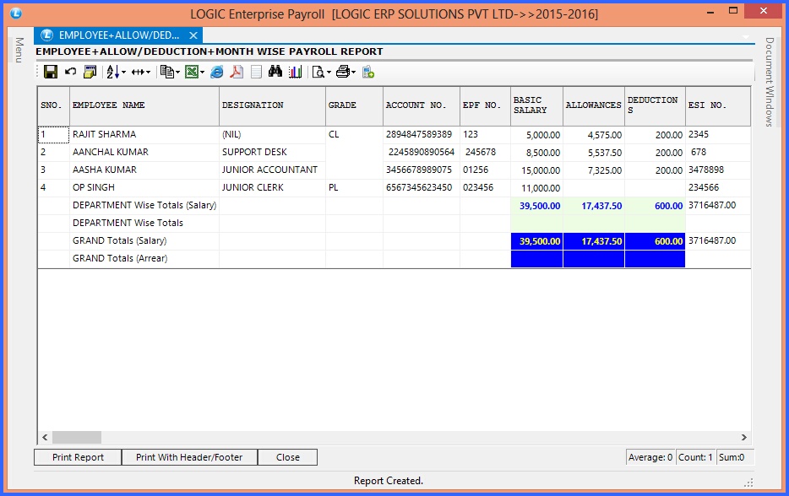Click the SNO. 1 cell
Image resolution: width=789 pixels, height=496 pixels.
[x=53, y=135]
